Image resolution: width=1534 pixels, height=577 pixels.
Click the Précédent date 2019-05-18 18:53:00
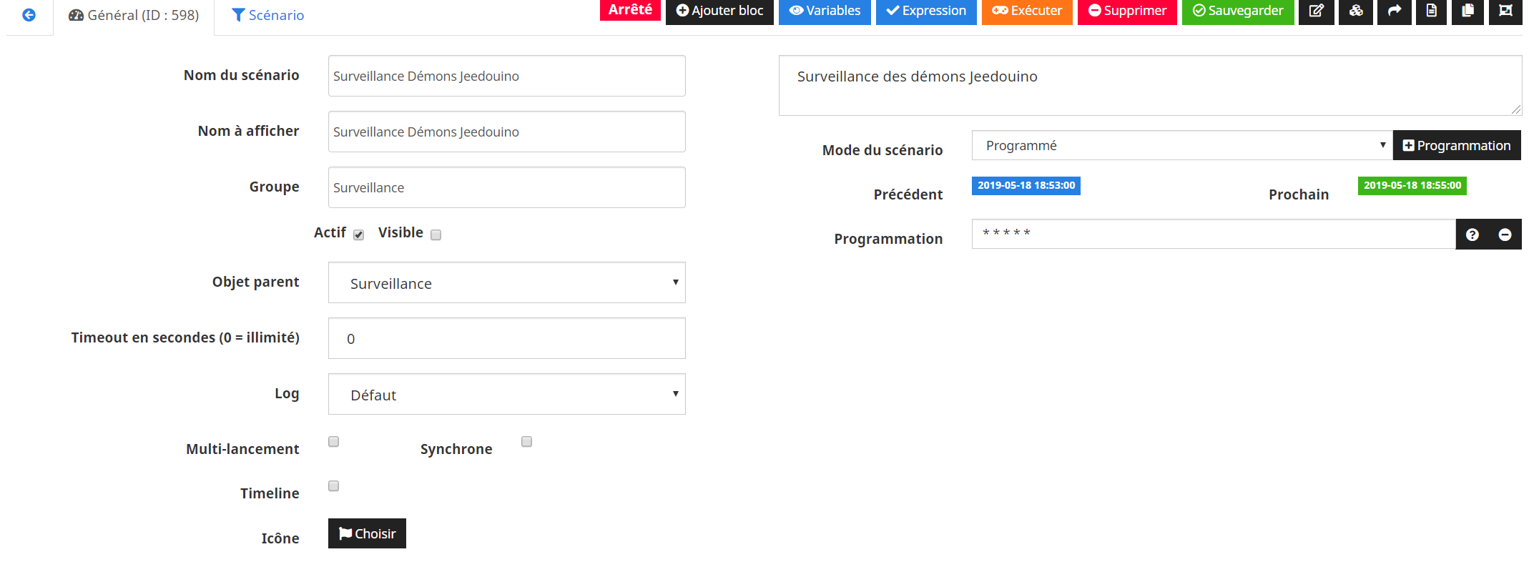click(1026, 185)
